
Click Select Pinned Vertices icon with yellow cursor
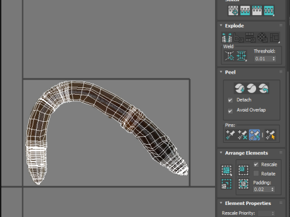[270, 134]
